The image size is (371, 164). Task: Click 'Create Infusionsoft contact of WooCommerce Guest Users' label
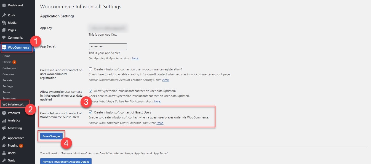click(x=61, y=115)
